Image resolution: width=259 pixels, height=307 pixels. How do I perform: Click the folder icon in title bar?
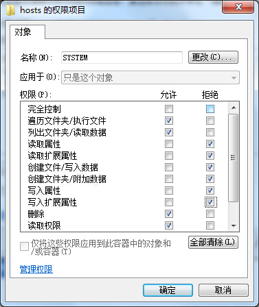click(10, 10)
